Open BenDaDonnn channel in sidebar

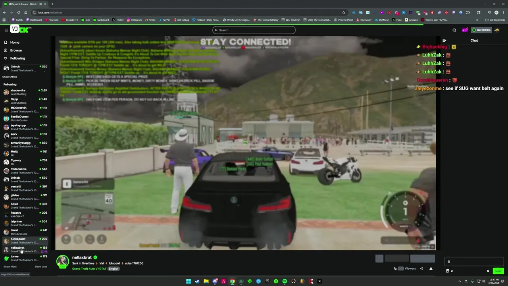point(25,118)
